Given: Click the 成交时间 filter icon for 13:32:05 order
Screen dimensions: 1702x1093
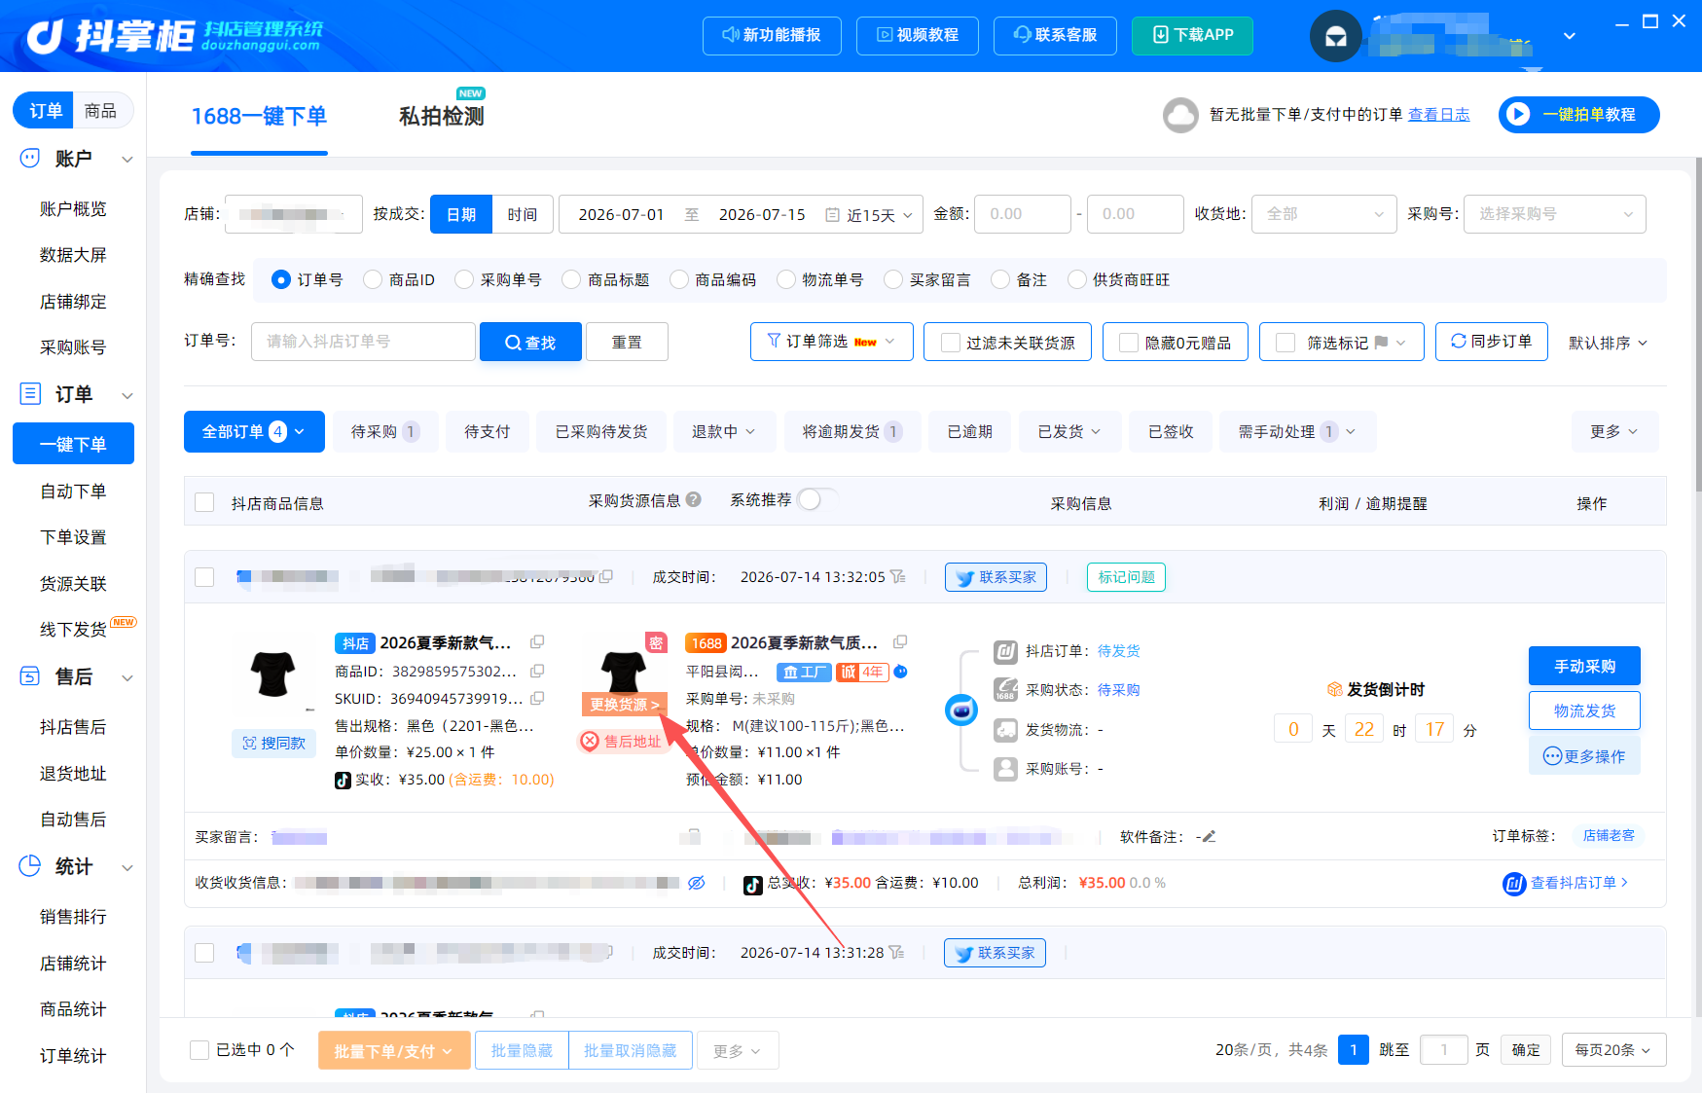Looking at the screenshot, I should pyautogui.click(x=897, y=577).
